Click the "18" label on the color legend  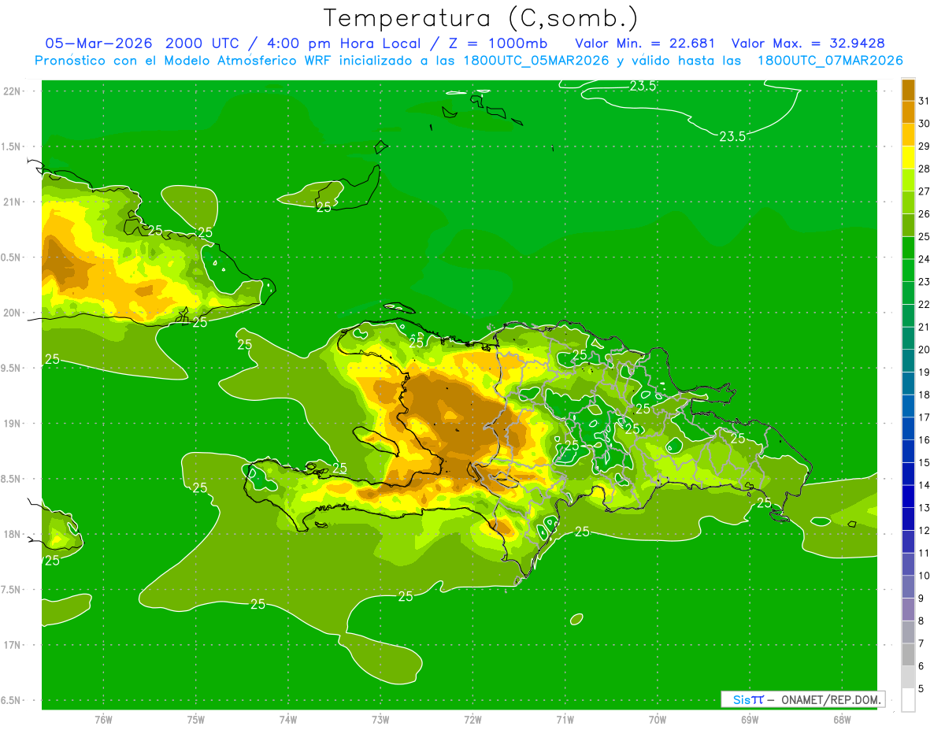click(924, 395)
